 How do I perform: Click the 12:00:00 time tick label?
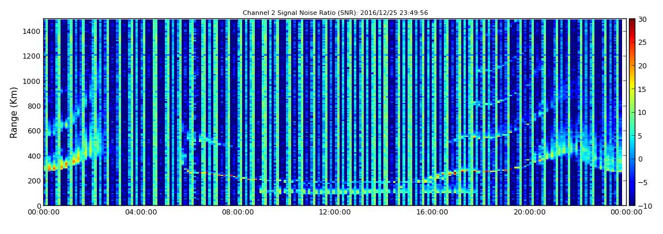coord(334,213)
